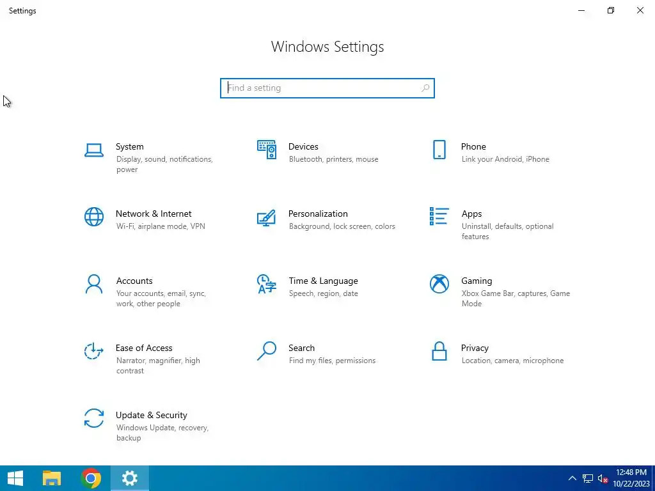This screenshot has height=491, width=655.
Task: Click the Privacy padlock icon
Action: tap(439, 351)
